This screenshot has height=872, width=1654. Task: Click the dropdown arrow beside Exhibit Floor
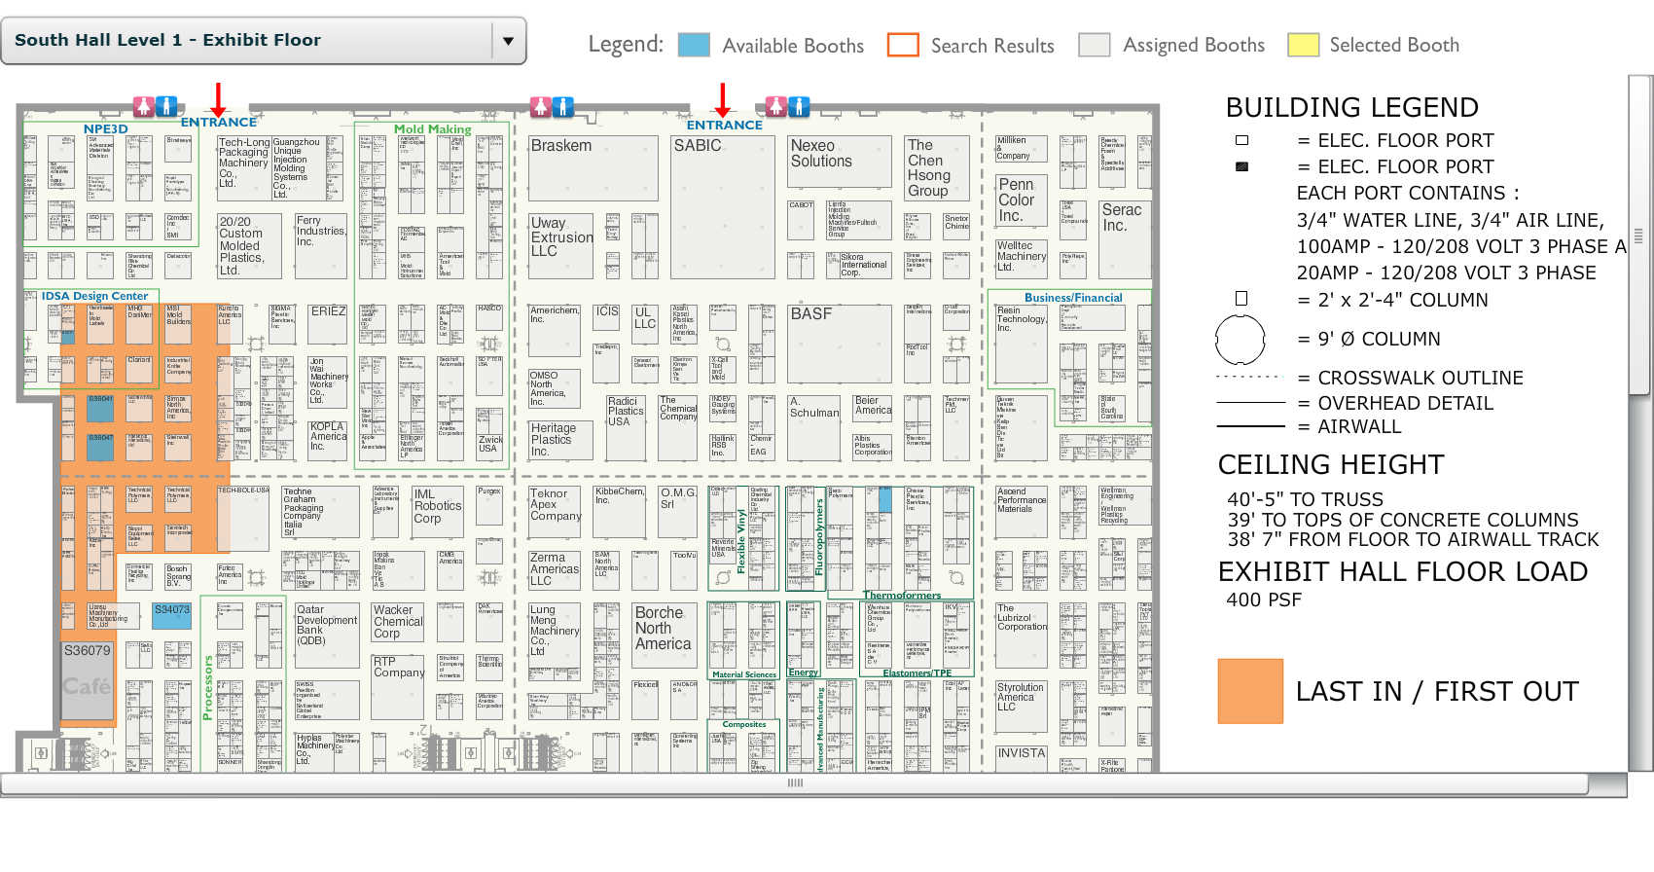[508, 41]
